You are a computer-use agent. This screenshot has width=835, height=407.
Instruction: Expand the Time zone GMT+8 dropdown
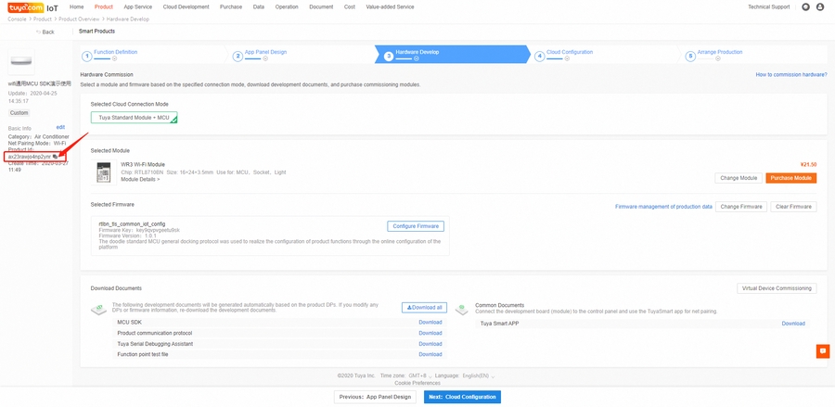(420, 375)
